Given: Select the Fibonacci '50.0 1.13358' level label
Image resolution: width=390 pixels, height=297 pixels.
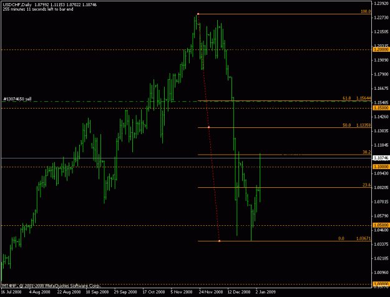Looking at the screenshot, I should pos(357,125).
